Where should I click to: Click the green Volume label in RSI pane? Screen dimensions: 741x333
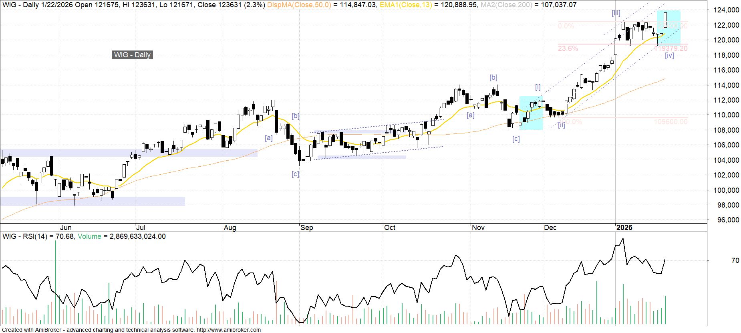89,236
